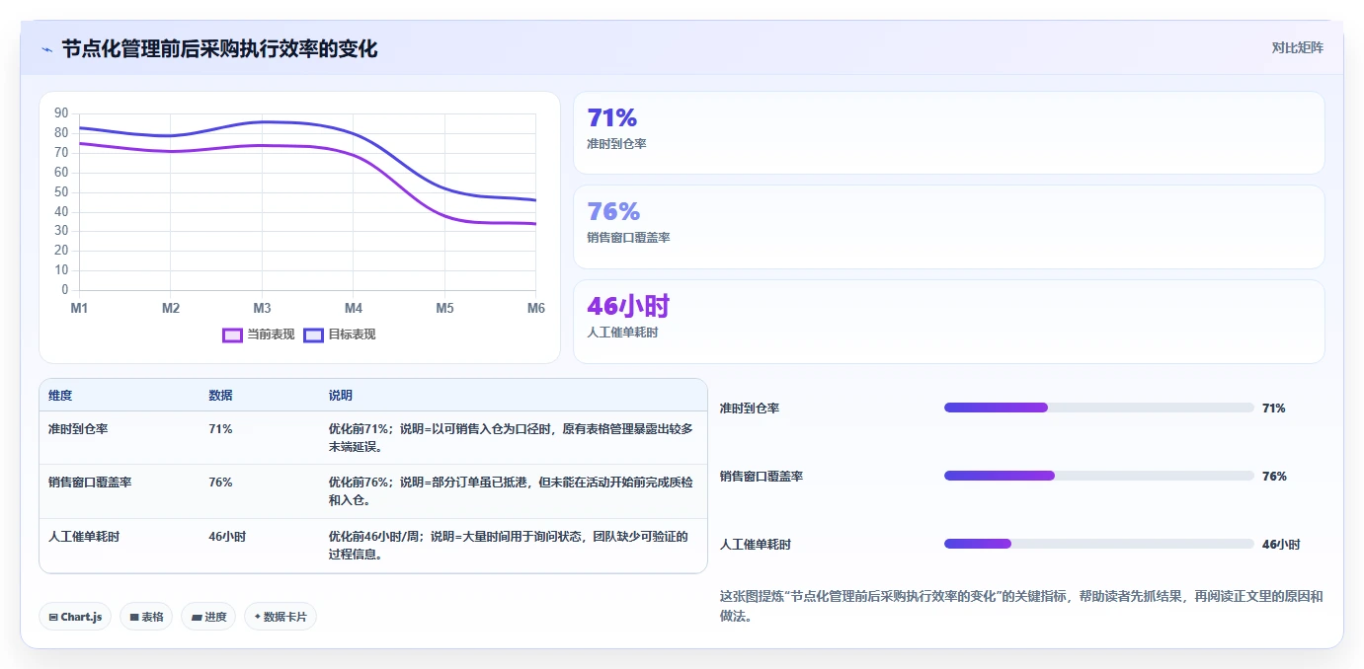Click the 对比矩阵 label in the header
Image resolution: width=1364 pixels, height=669 pixels.
1297,47
